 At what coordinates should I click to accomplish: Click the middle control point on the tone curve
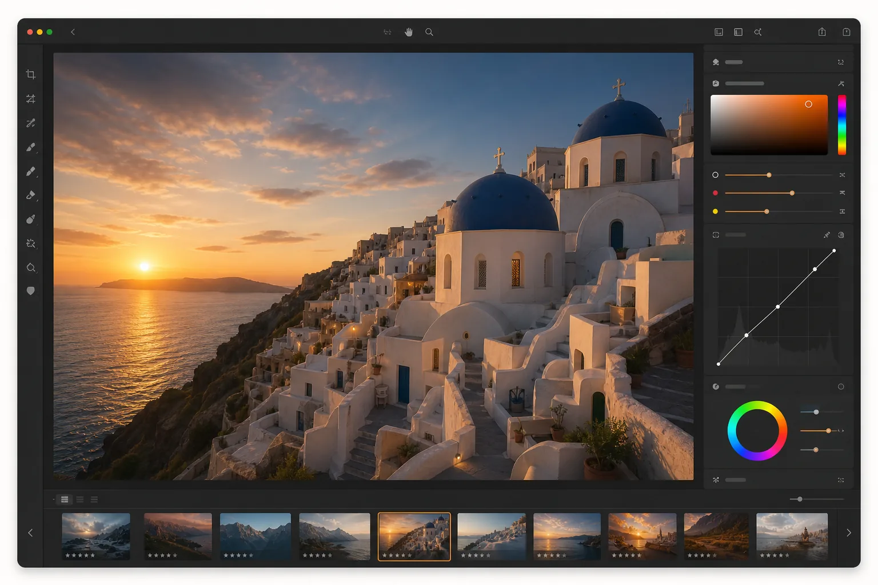[778, 307]
